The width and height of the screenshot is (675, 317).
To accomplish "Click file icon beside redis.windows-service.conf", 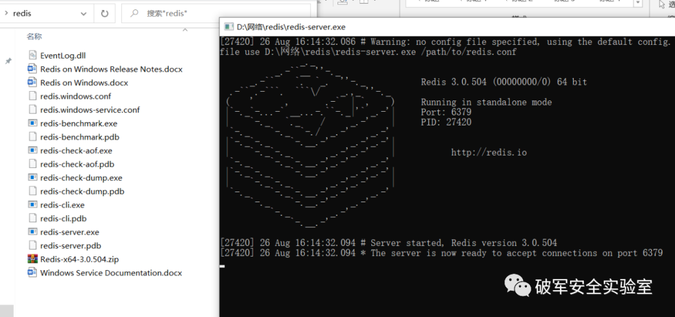I will (32, 110).
